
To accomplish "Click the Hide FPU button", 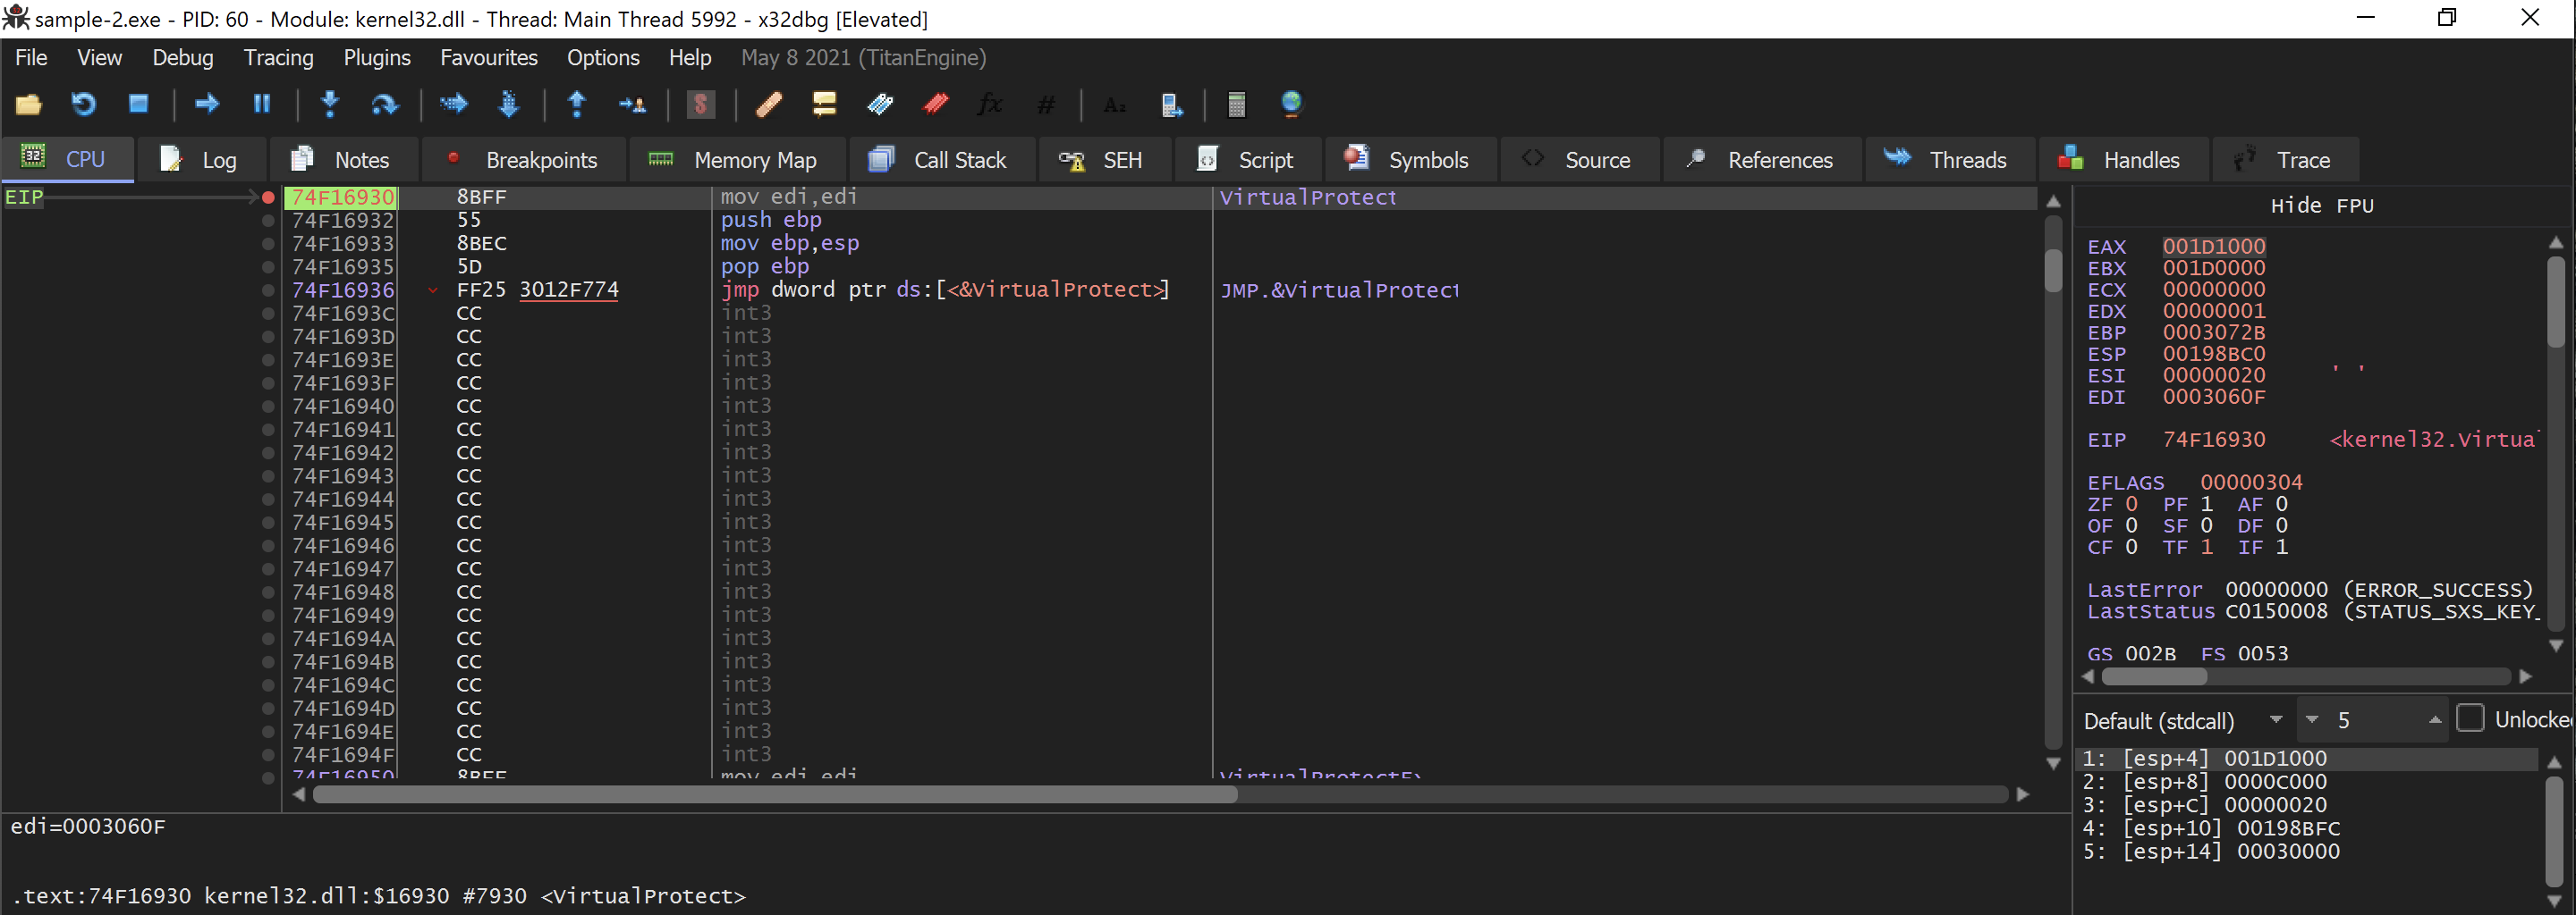I will coord(2322,206).
